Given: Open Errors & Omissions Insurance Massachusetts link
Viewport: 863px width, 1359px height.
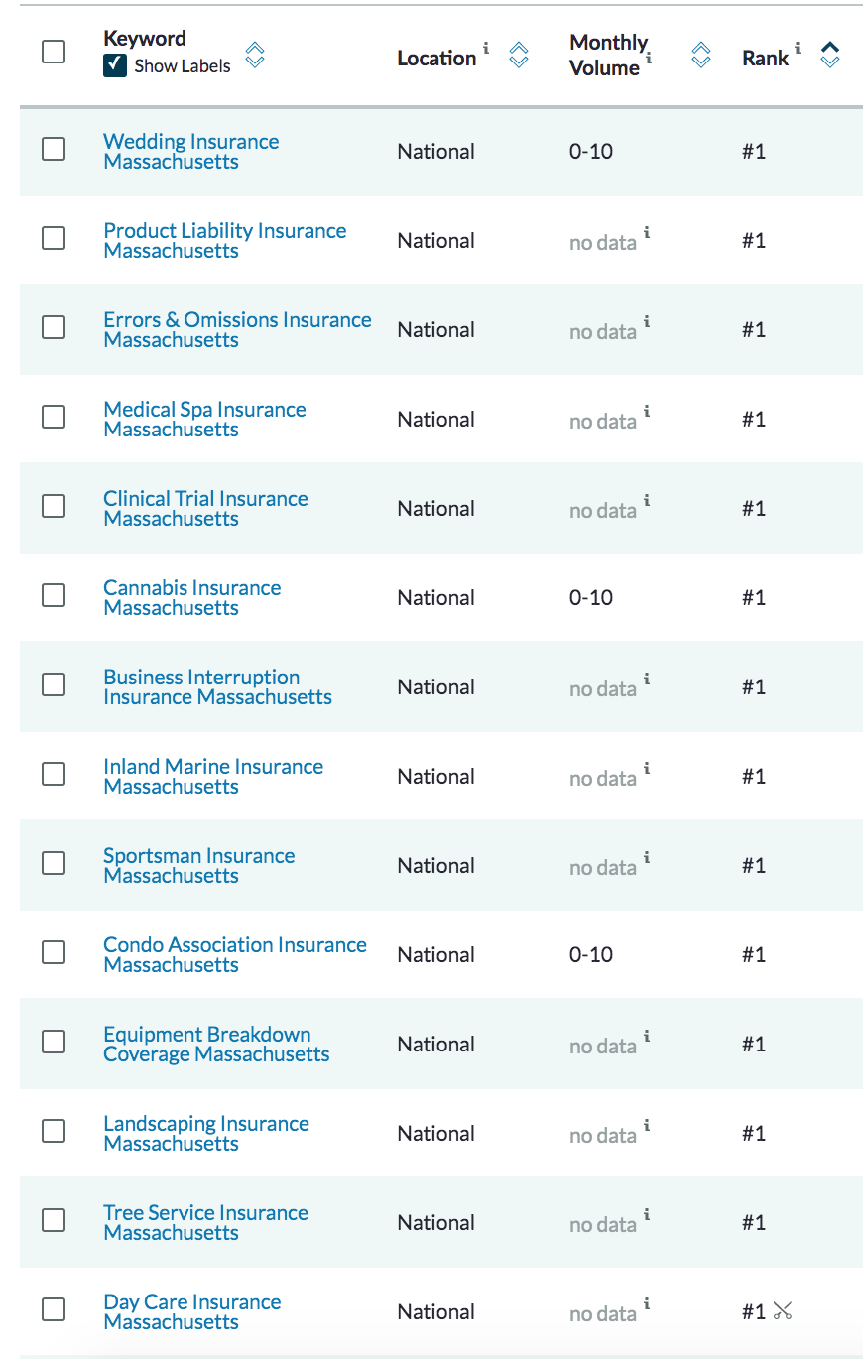Looking at the screenshot, I should tap(237, 330).
